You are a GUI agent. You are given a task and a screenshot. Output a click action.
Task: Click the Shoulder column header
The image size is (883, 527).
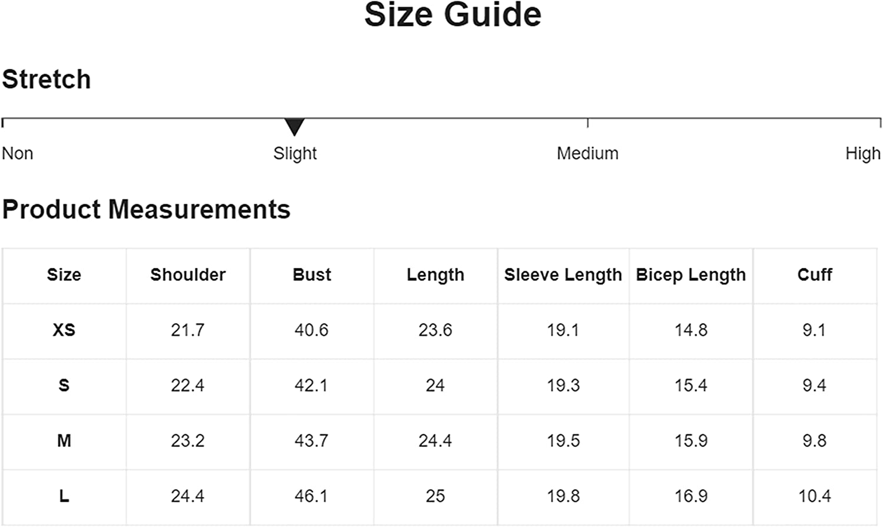pyautogui.click(x=188, y=275)
